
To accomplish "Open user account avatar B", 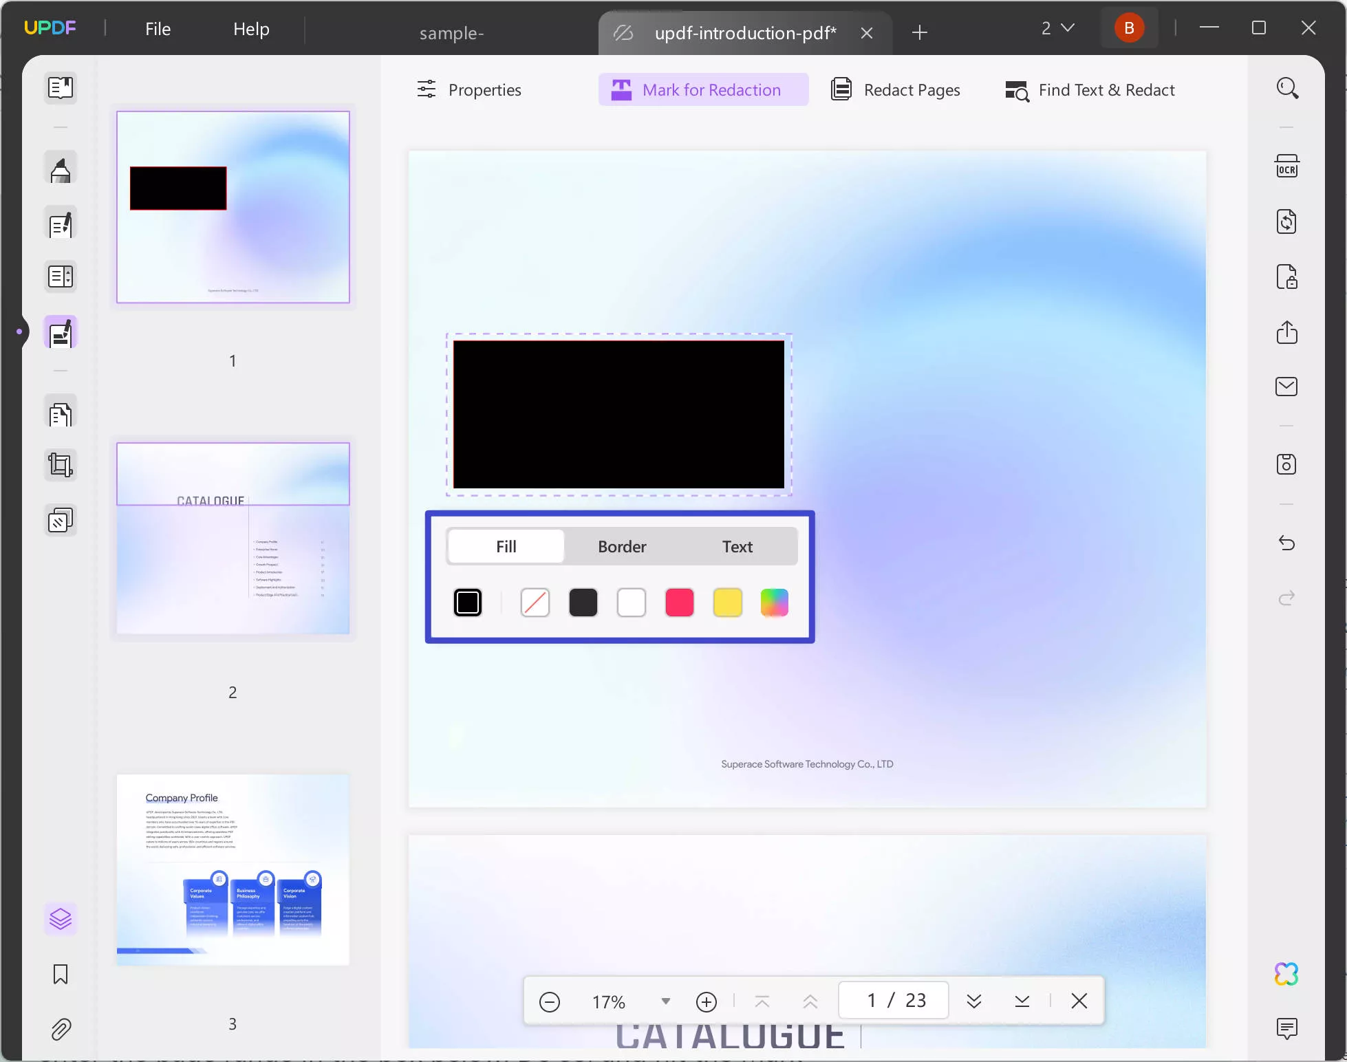I will coord(1129,28).
